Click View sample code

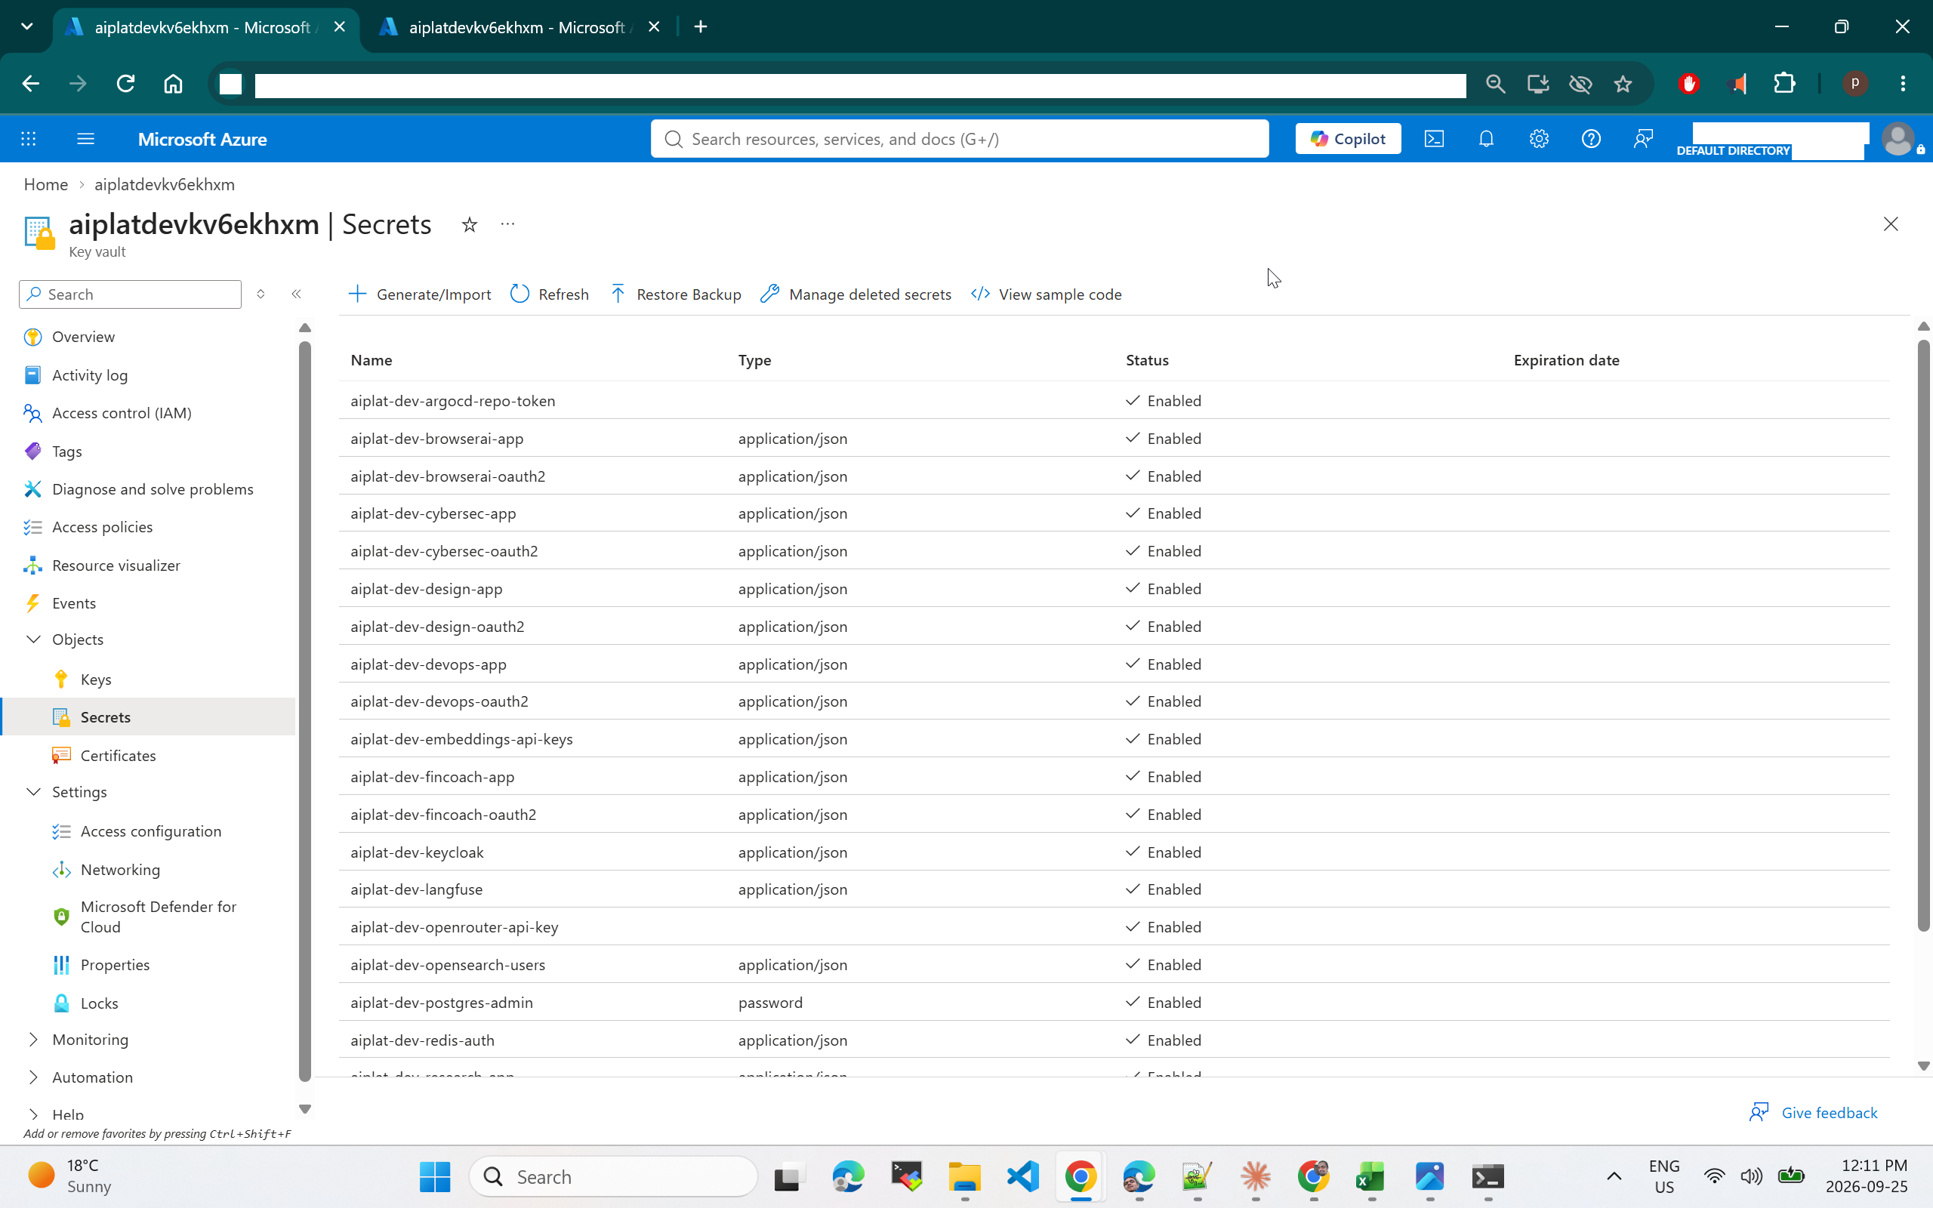point(1047,294)
